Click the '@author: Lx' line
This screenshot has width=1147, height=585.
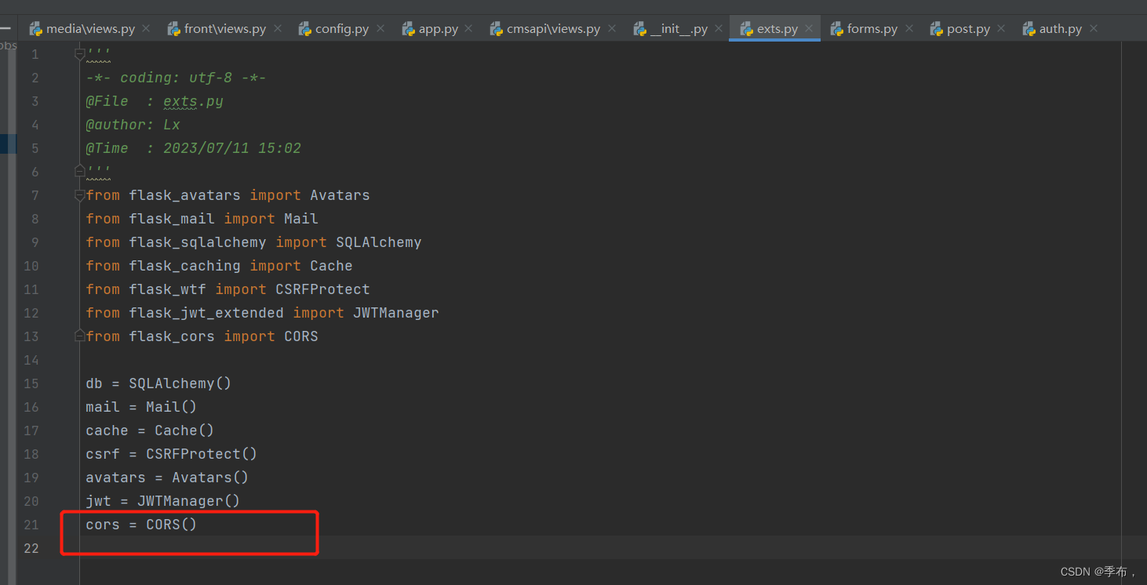pyautogui.click(x=133, y=125)
